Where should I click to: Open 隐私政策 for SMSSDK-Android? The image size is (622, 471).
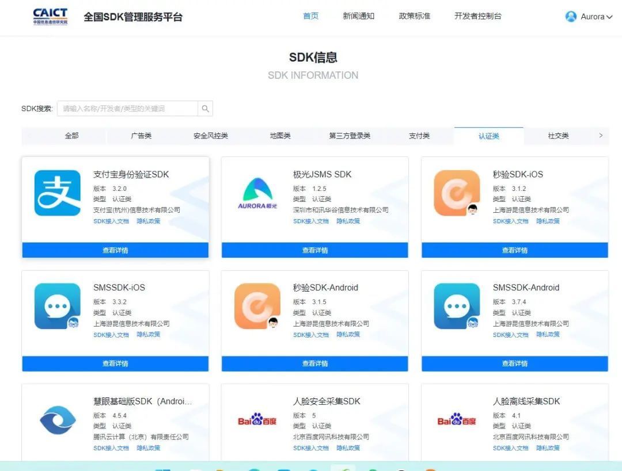(x=548, y=335)
